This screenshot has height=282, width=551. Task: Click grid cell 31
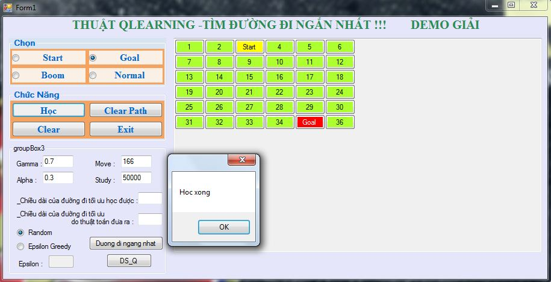pyautogui.click(x=190, y=122)
